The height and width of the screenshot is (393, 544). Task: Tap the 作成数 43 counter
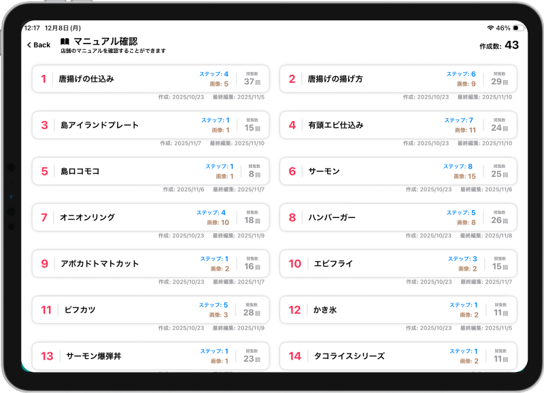tap(498, 46)
